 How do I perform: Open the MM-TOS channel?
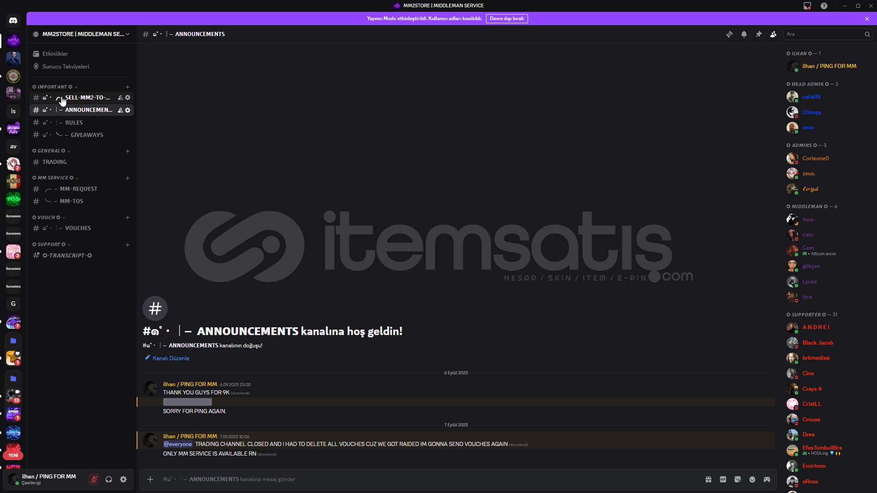81,201
